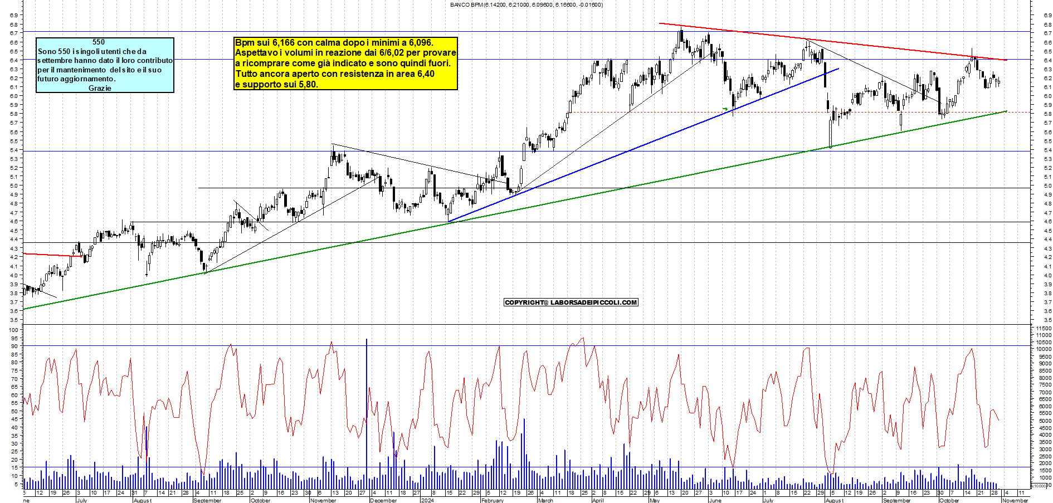Click the "11500" value on the volume scale
This screenshot has width=1053, height=503.
coord(1044,329)
